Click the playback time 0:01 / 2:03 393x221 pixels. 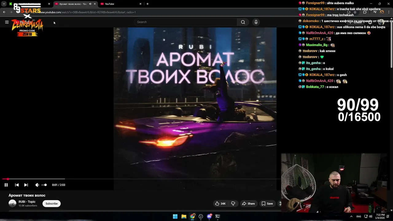(58, 185)
